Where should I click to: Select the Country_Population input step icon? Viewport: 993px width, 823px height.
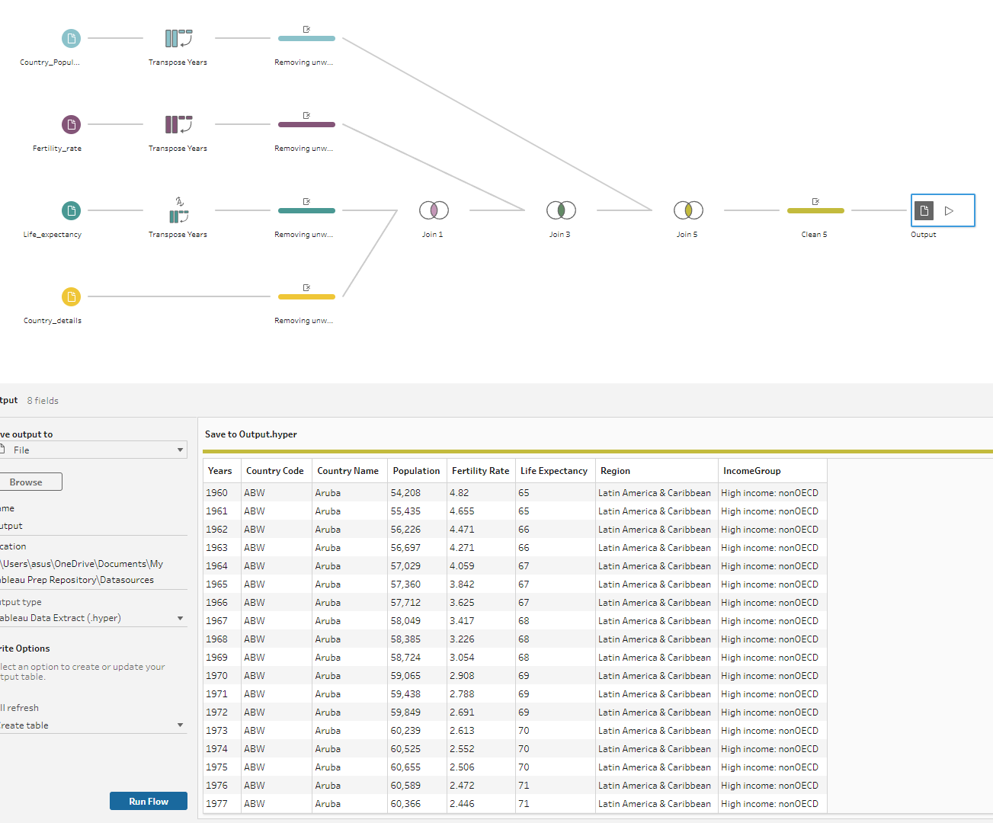[71, 38]
